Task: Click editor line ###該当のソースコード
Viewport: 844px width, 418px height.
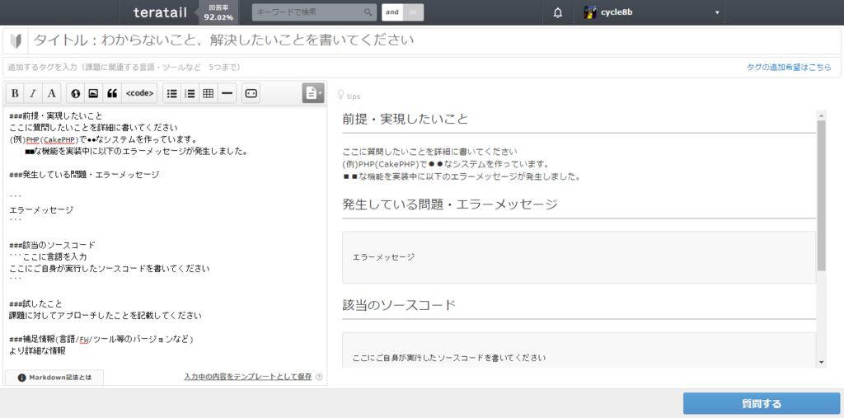Action: tap(52, 245)
